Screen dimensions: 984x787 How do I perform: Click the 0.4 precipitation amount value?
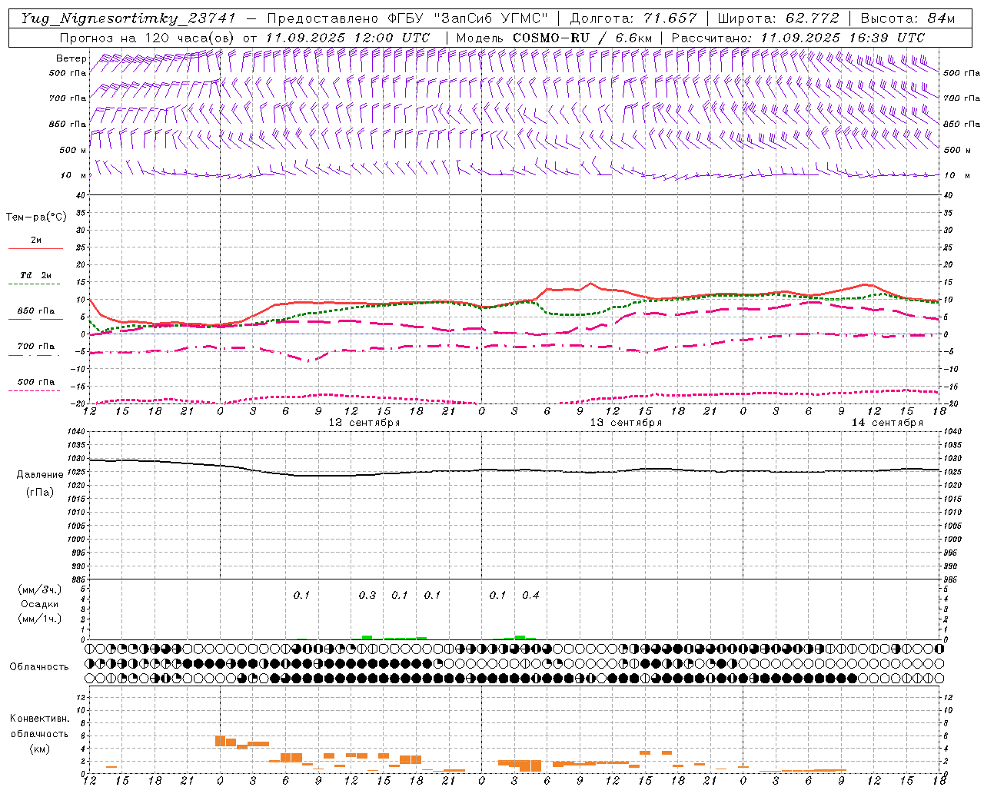tap(530, 595)
